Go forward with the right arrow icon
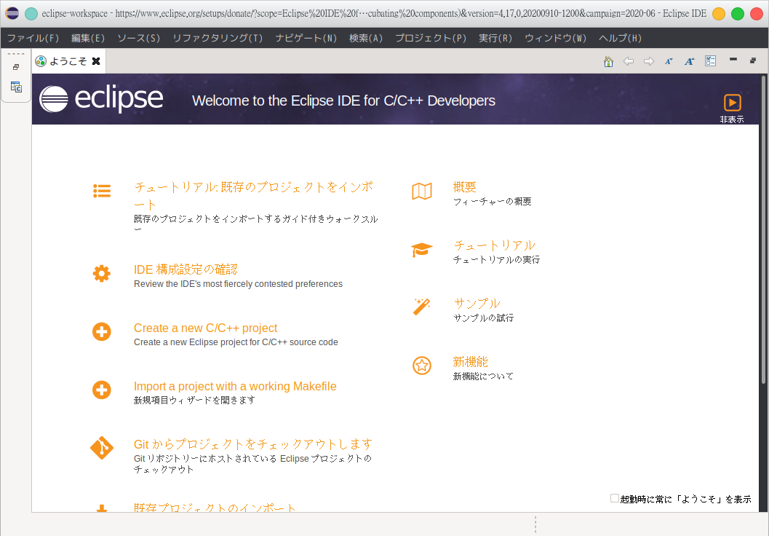Screen dimensions: 769x536 649,61
